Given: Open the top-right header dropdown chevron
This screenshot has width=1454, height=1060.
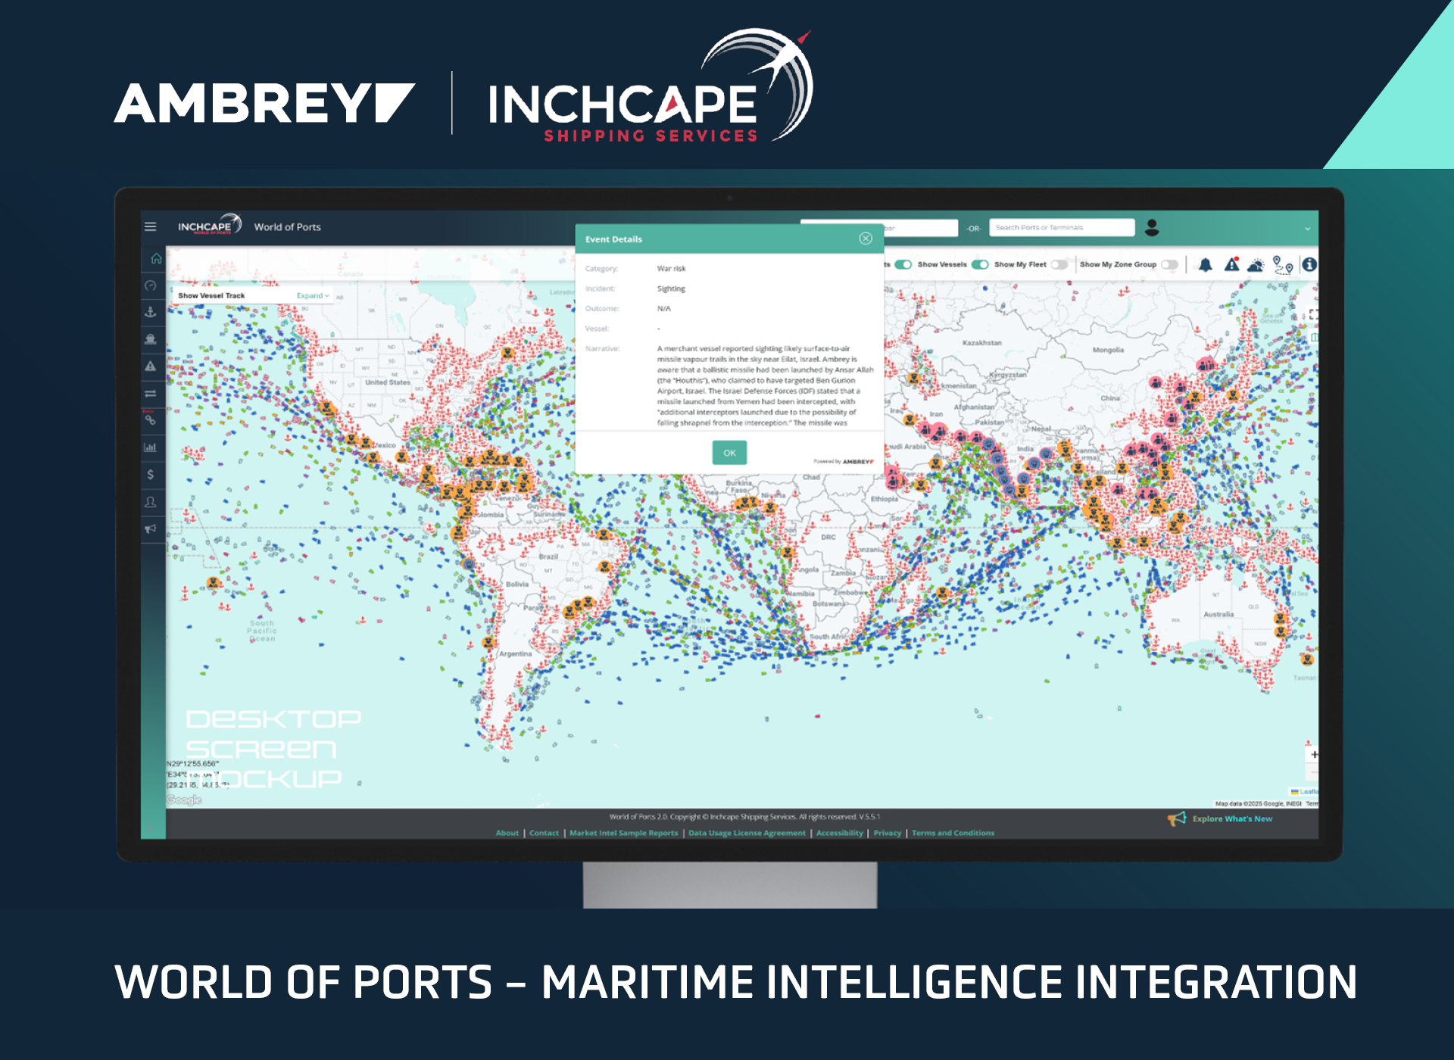Looking at the screenshot, I should pyautogui.click(x=1307, y=228).
